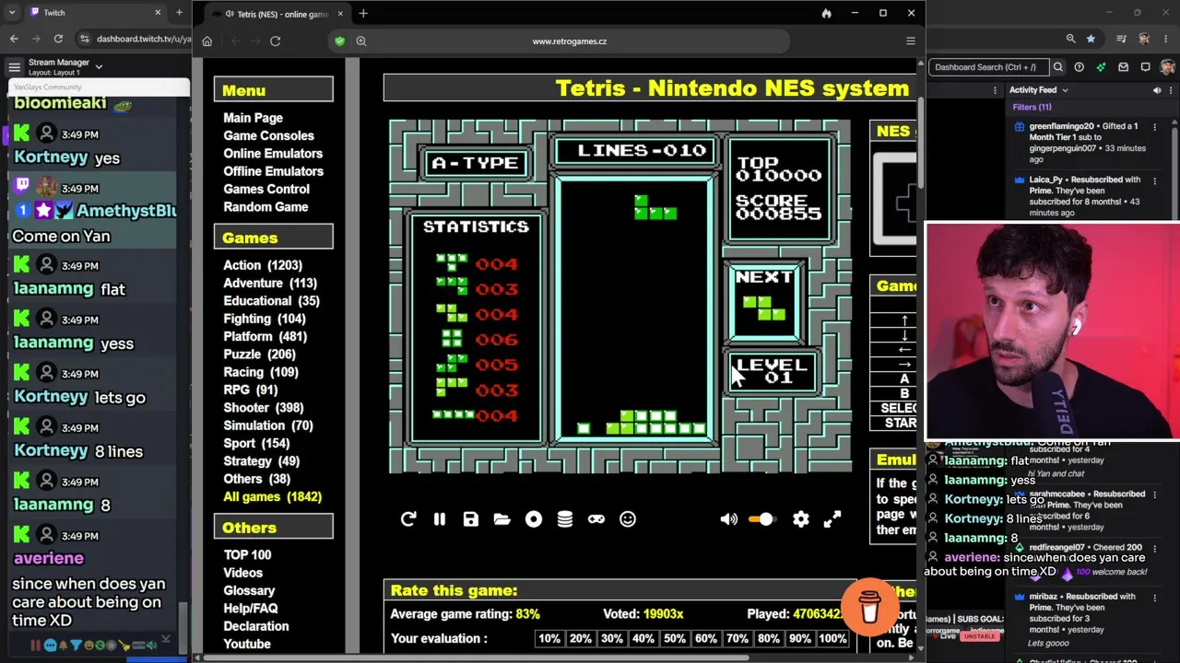
Task: Select the Twitch browser tab
Action: pyautogui.click(x=92, y=13)
